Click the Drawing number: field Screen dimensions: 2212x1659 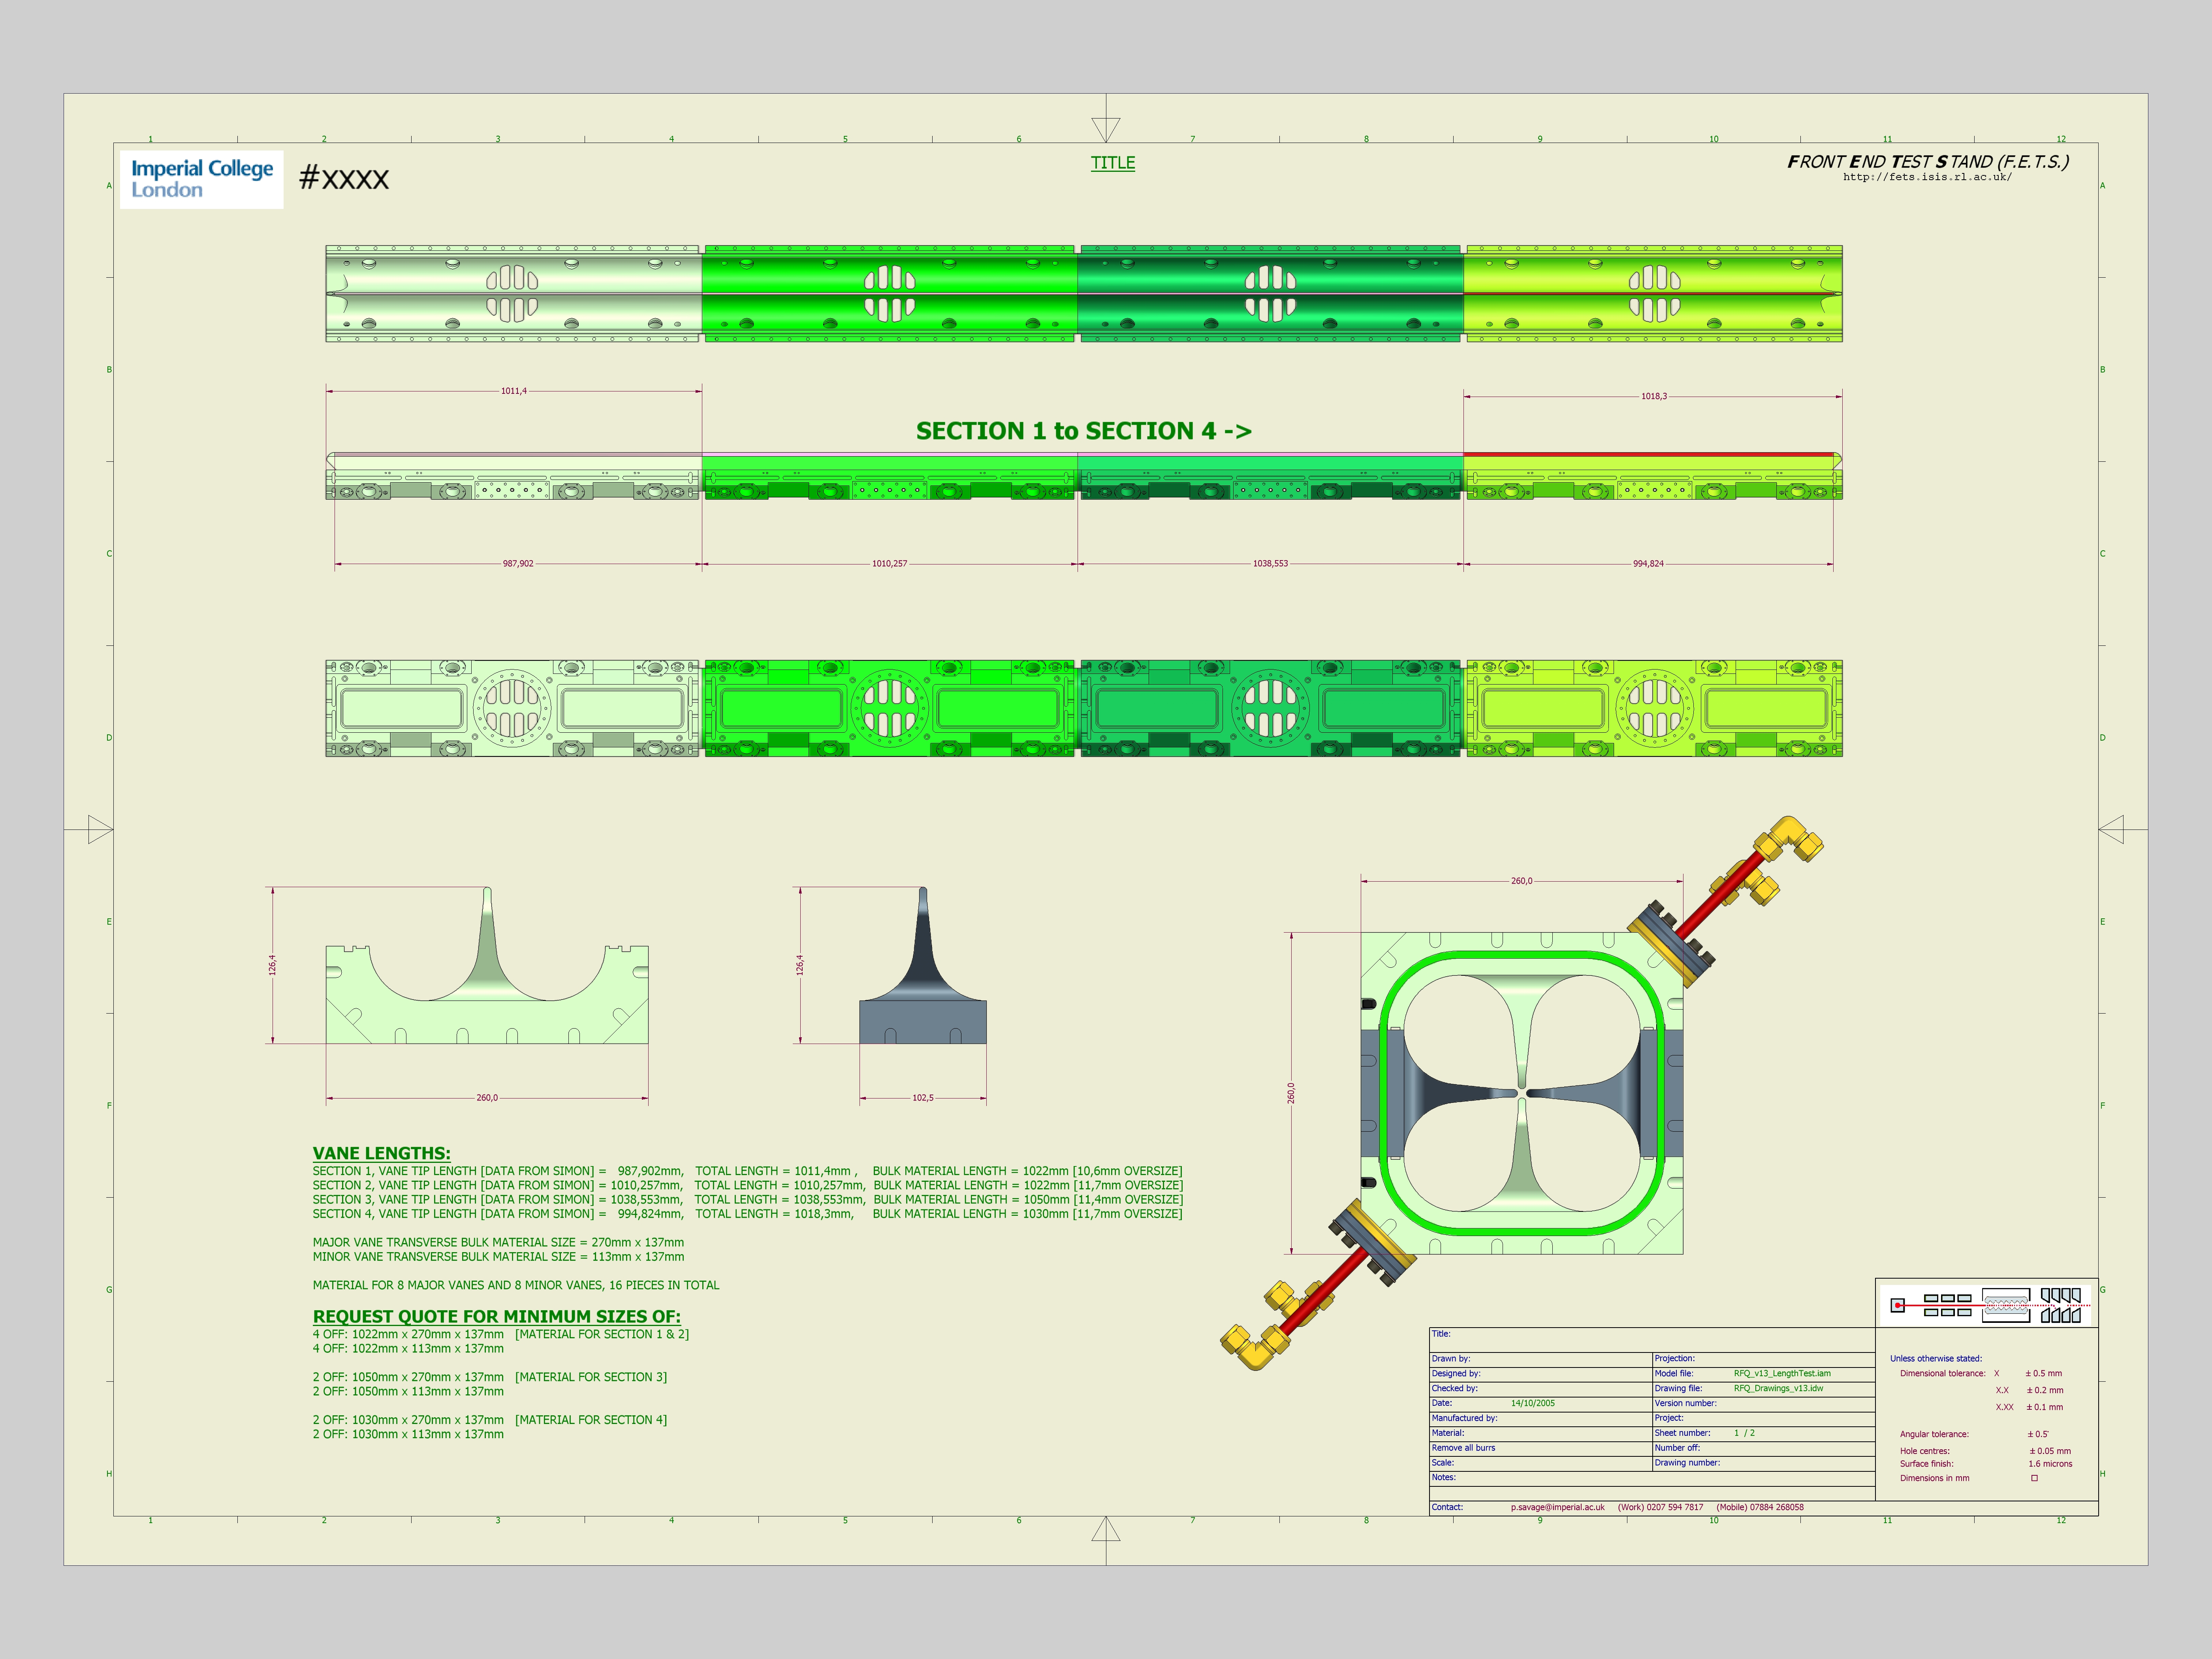(1764, 1463)
